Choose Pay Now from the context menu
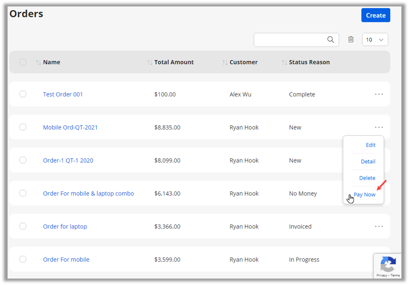The height and width of the screenshot is (285, 409). coord(364,195)
